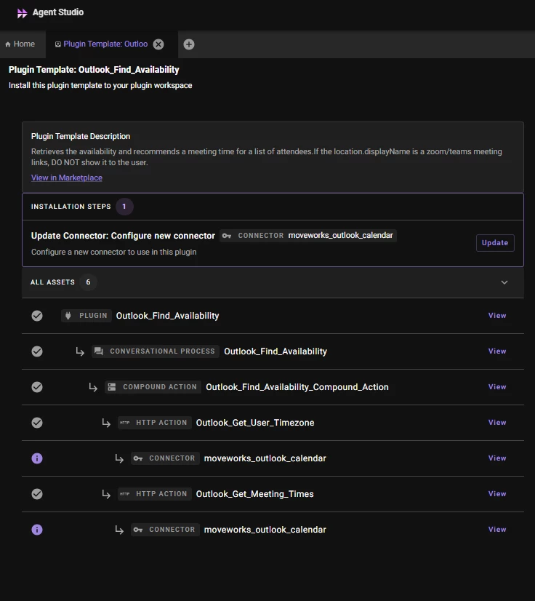Image resolution: width=535 pixels, height=601 pixels.
Task: Click HTTP icon of Outlook_Get_Meeting_Times
Action: click(x=125, y=494)
